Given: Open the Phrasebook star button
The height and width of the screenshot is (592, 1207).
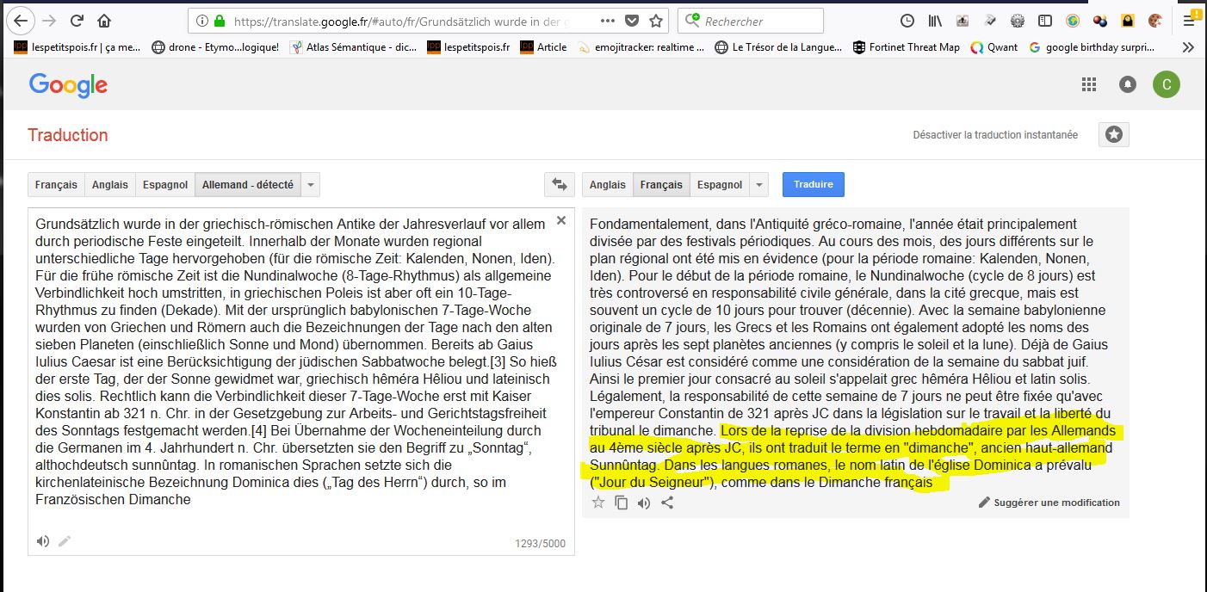Looking at the screenshot, I should click(x=1113, y=134).
